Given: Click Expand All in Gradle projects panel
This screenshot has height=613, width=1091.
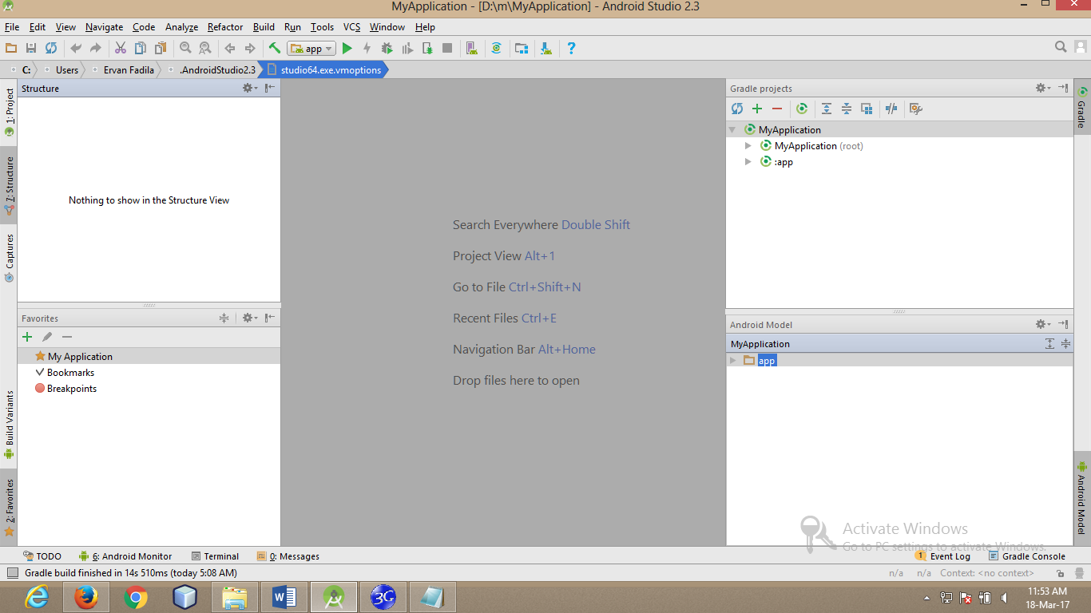Looking at the screenshot, I should click(x=827, y=109).
